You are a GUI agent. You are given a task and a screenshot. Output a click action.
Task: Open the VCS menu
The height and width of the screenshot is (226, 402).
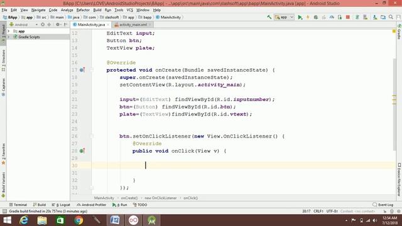tap(130, 10)
